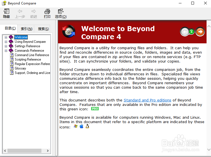Go to previous topic with the grey left arrow

185,32
